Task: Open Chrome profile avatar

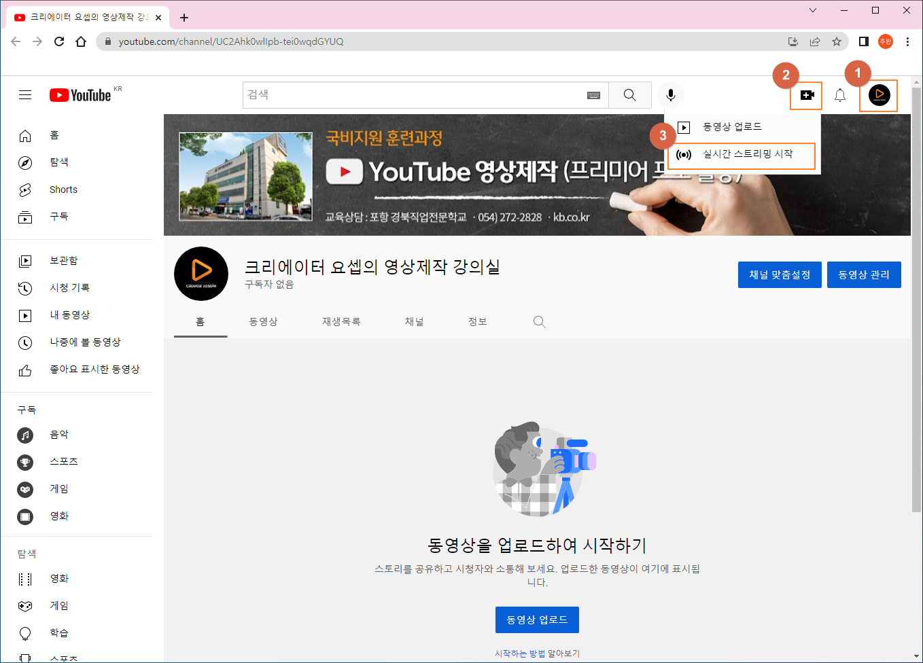Action: coord(886,41)
